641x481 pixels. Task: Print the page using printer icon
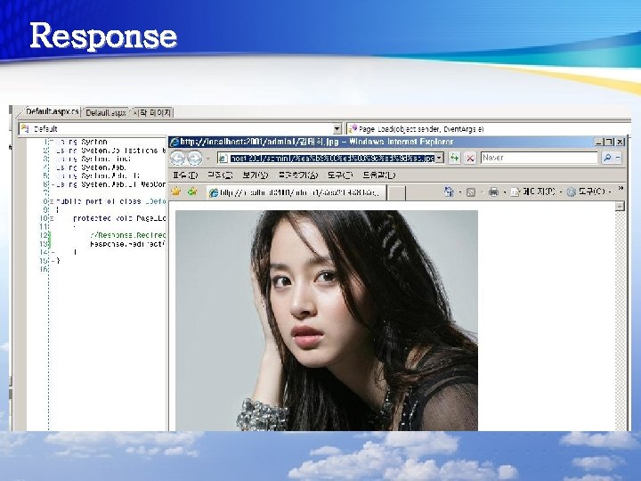point(494,192)
